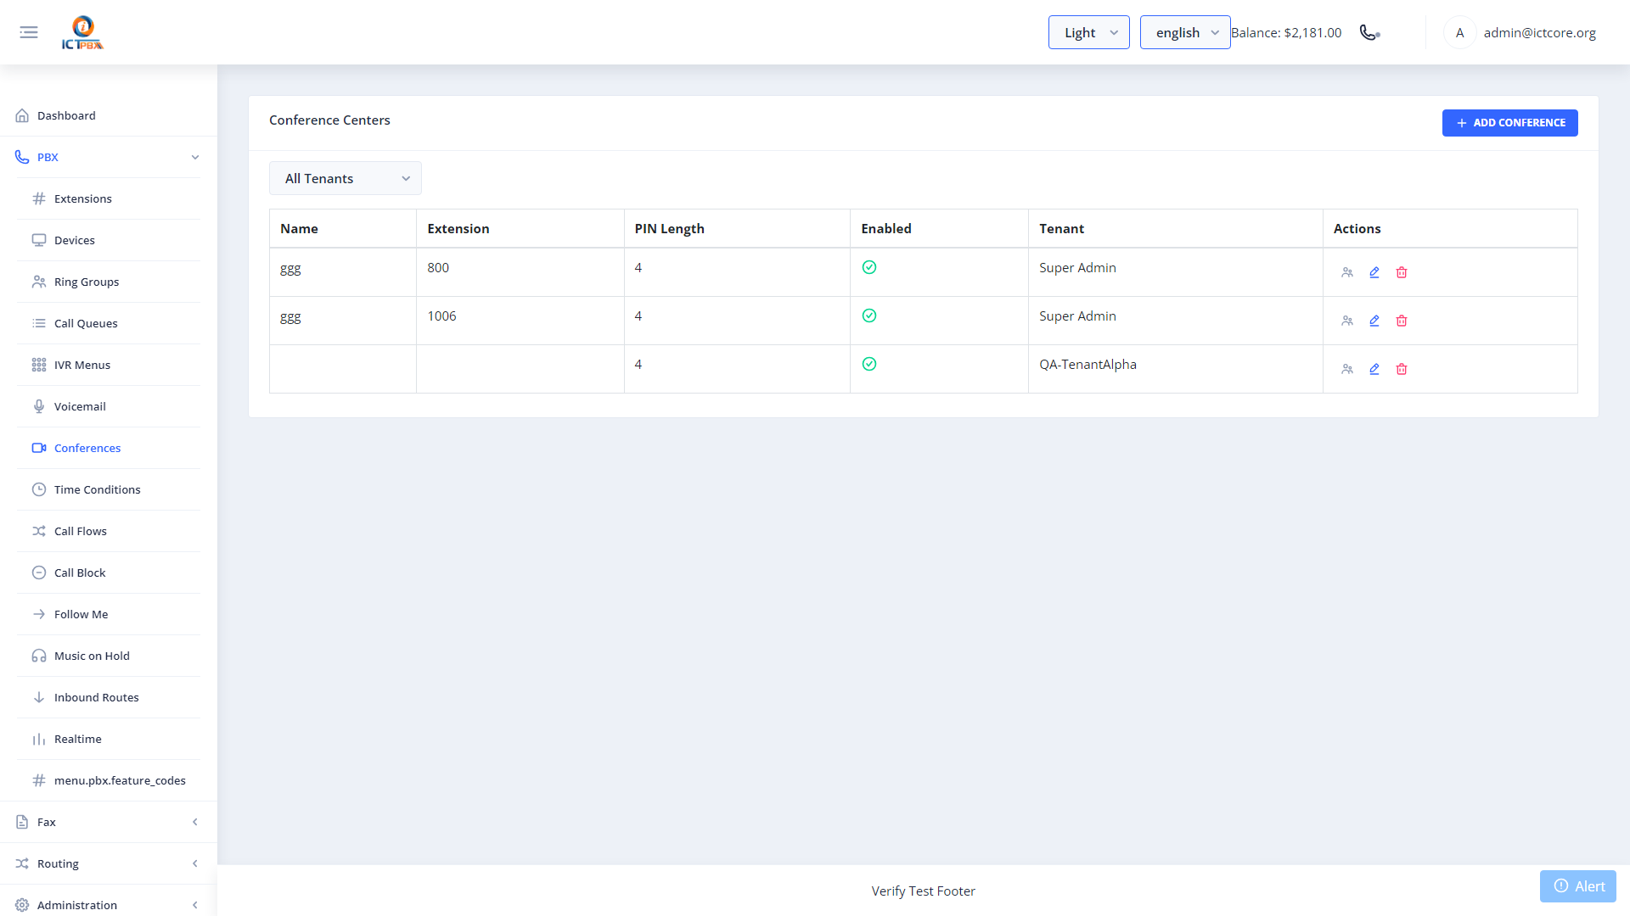This screenshot has width=1630, height=916.
Task: Open menu.pbx.feature_codes page
Action: click(109, 780)
